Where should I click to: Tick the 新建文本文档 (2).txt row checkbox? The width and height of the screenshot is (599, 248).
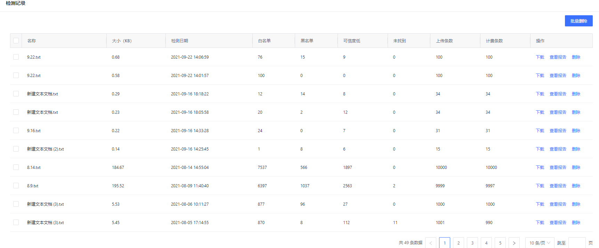coord(16,149)
